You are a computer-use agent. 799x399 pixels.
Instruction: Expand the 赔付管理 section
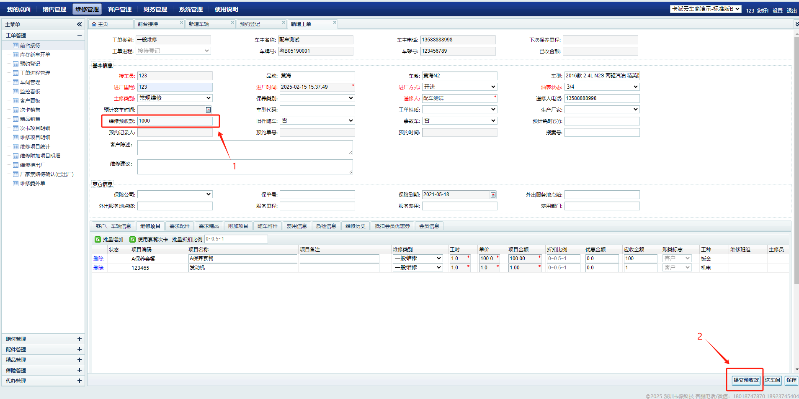[x=79, y=339]
